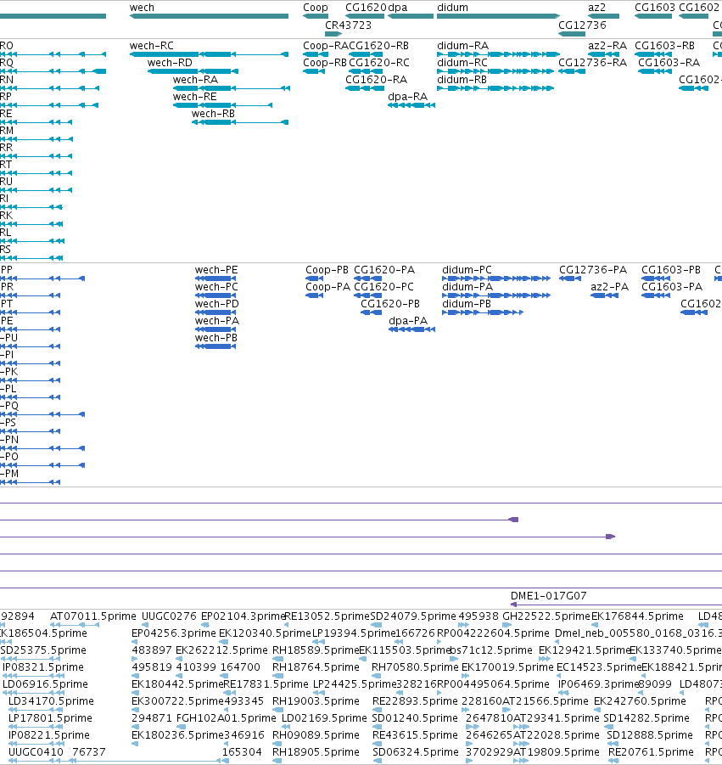Click the RH18764.5prime EST label
The width and height of the screenshot is (722, 765).
coord(316,667)
